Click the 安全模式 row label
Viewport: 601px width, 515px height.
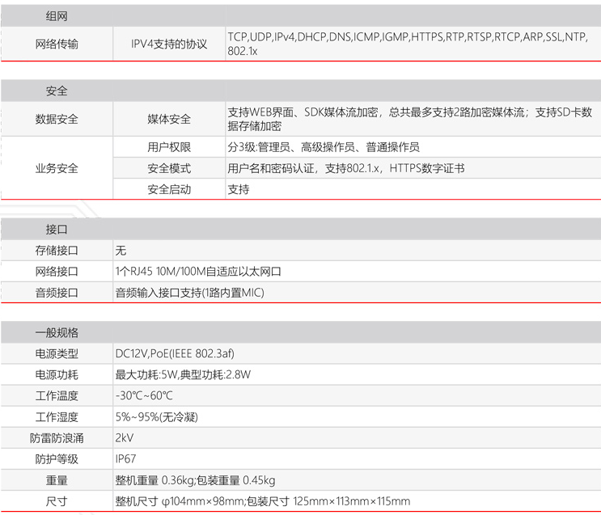(169, 168)
